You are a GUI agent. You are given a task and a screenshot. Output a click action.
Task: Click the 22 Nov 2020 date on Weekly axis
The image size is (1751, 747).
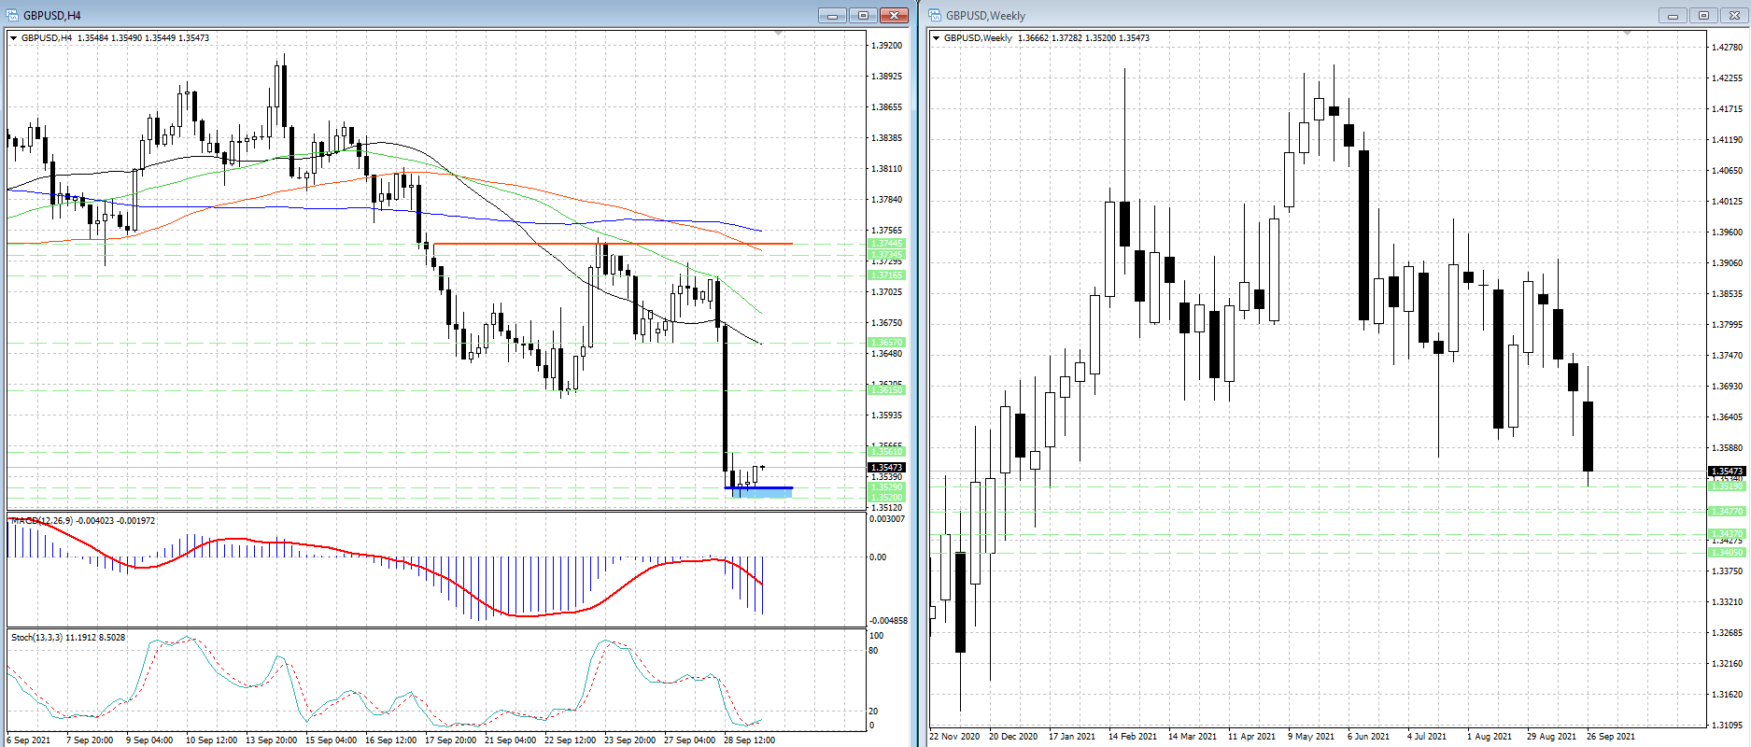click(x=954, y=736)
